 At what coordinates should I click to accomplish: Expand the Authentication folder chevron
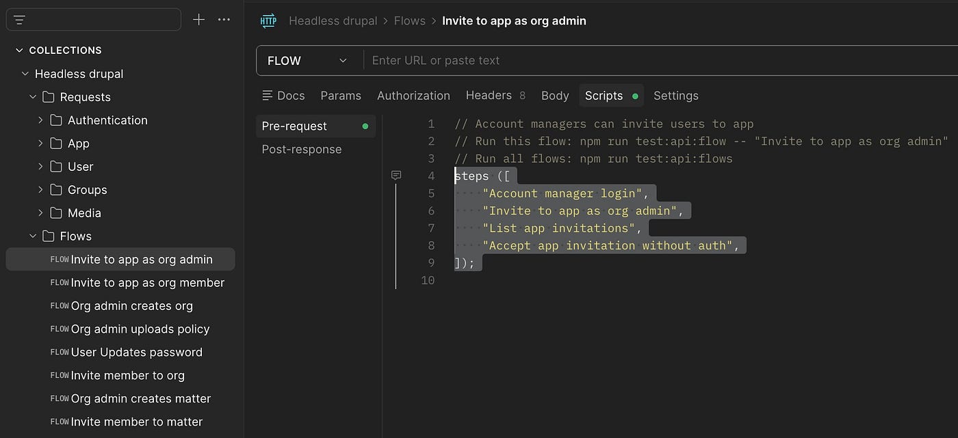click(x=40, y=120)
